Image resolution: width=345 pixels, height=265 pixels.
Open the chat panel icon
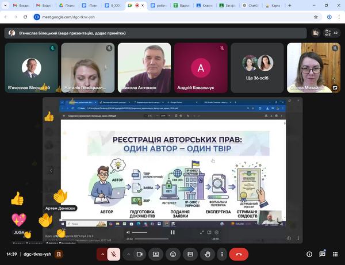click(323, 254)
